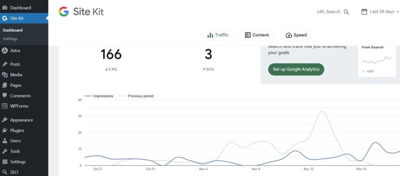The image size is (400, 176).
Task: Click the Pages icon in sidebar
Action: pyautogui.click(x=5, y=85)
